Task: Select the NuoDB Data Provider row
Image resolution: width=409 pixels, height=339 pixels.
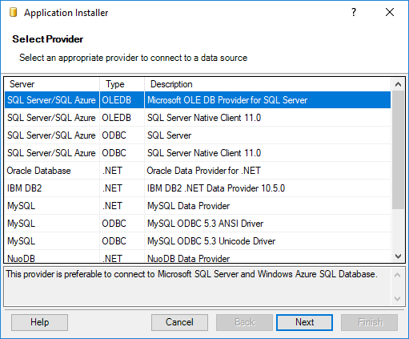Action: (x=198, y=257)
